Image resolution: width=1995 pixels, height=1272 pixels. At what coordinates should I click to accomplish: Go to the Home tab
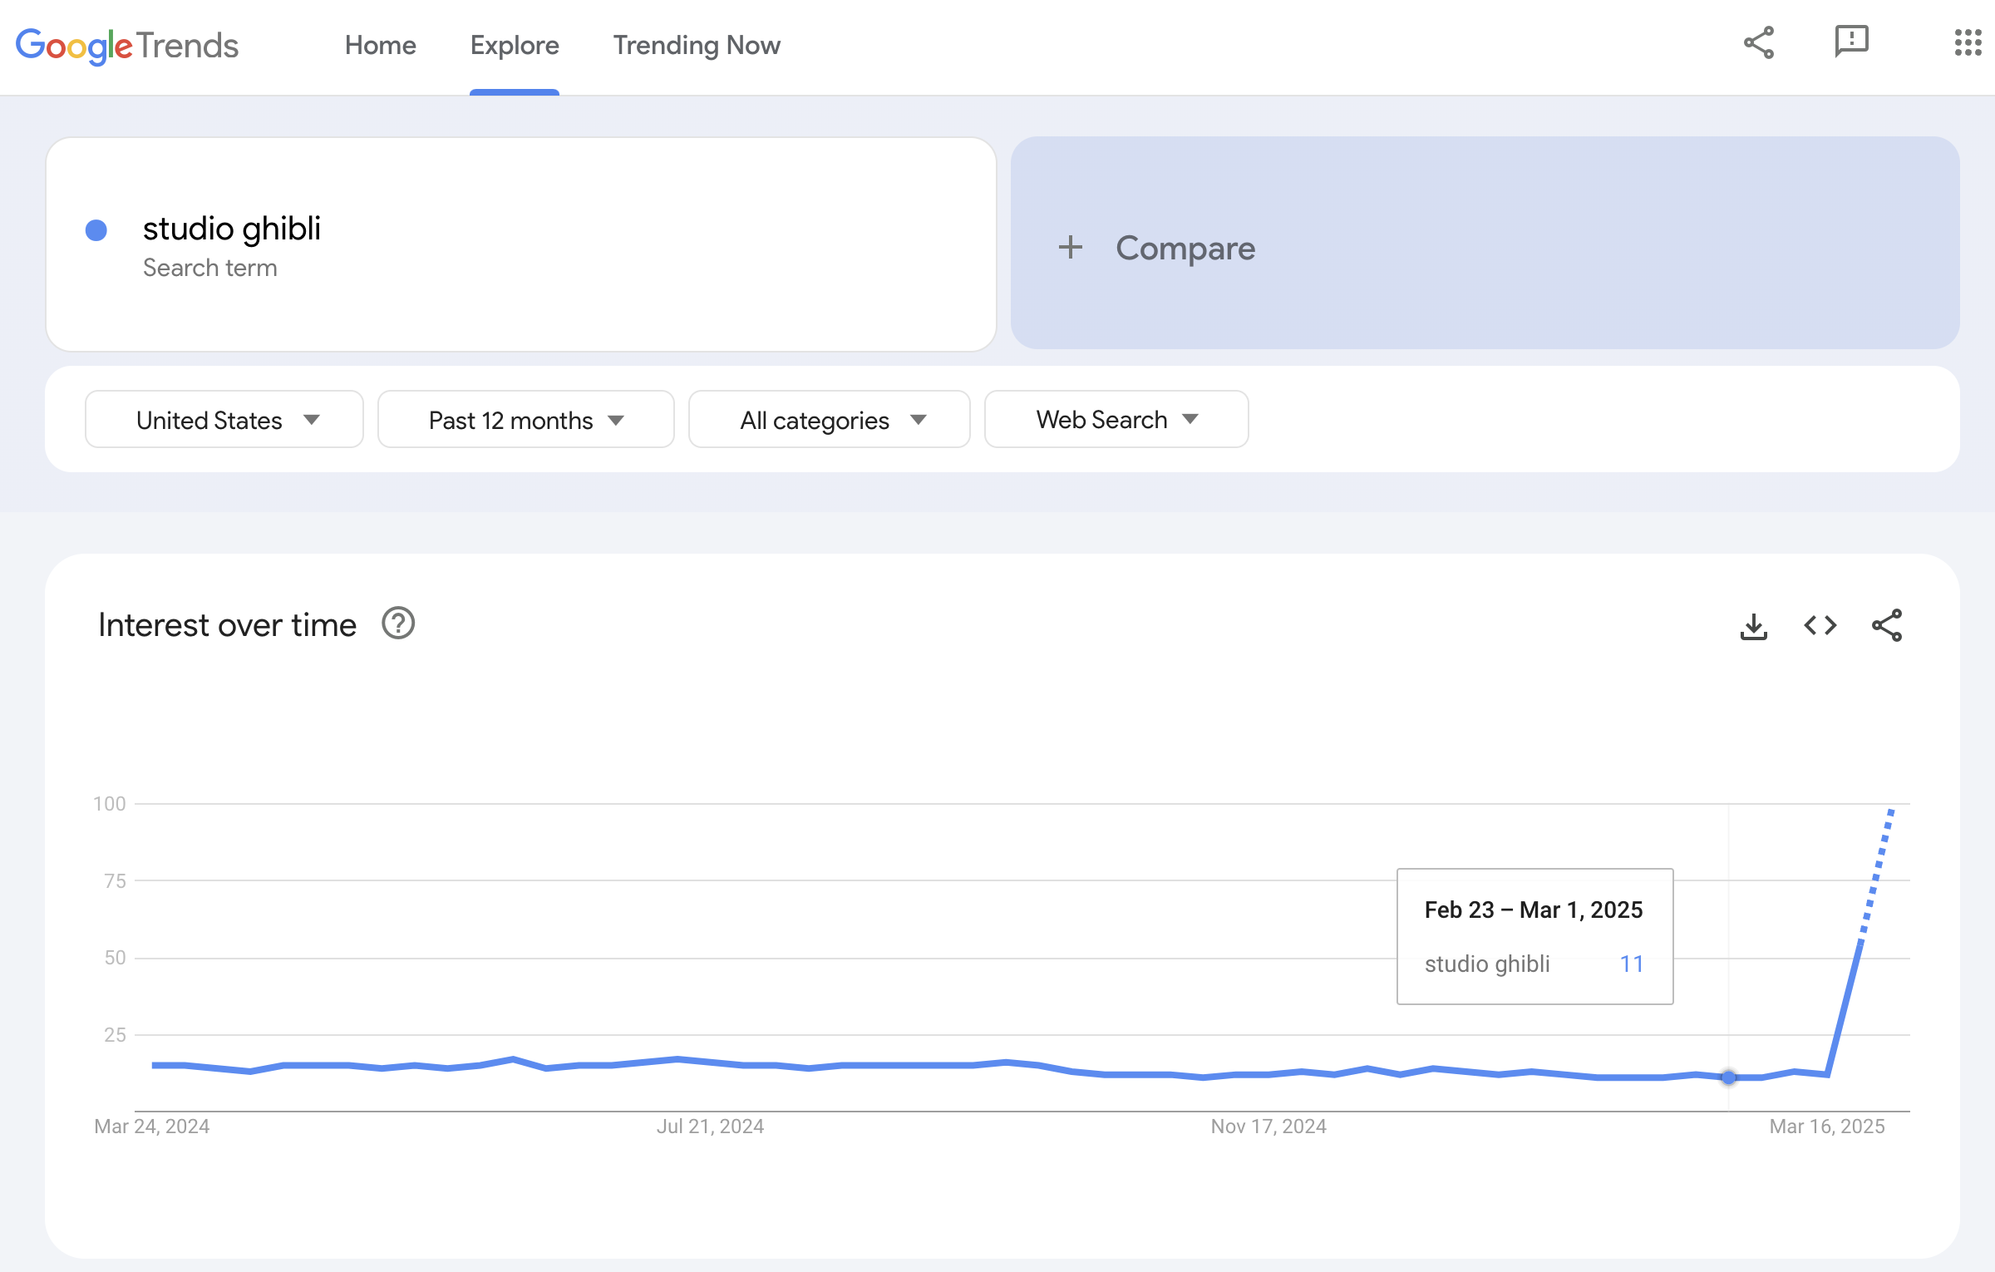[x=380, y=45]
